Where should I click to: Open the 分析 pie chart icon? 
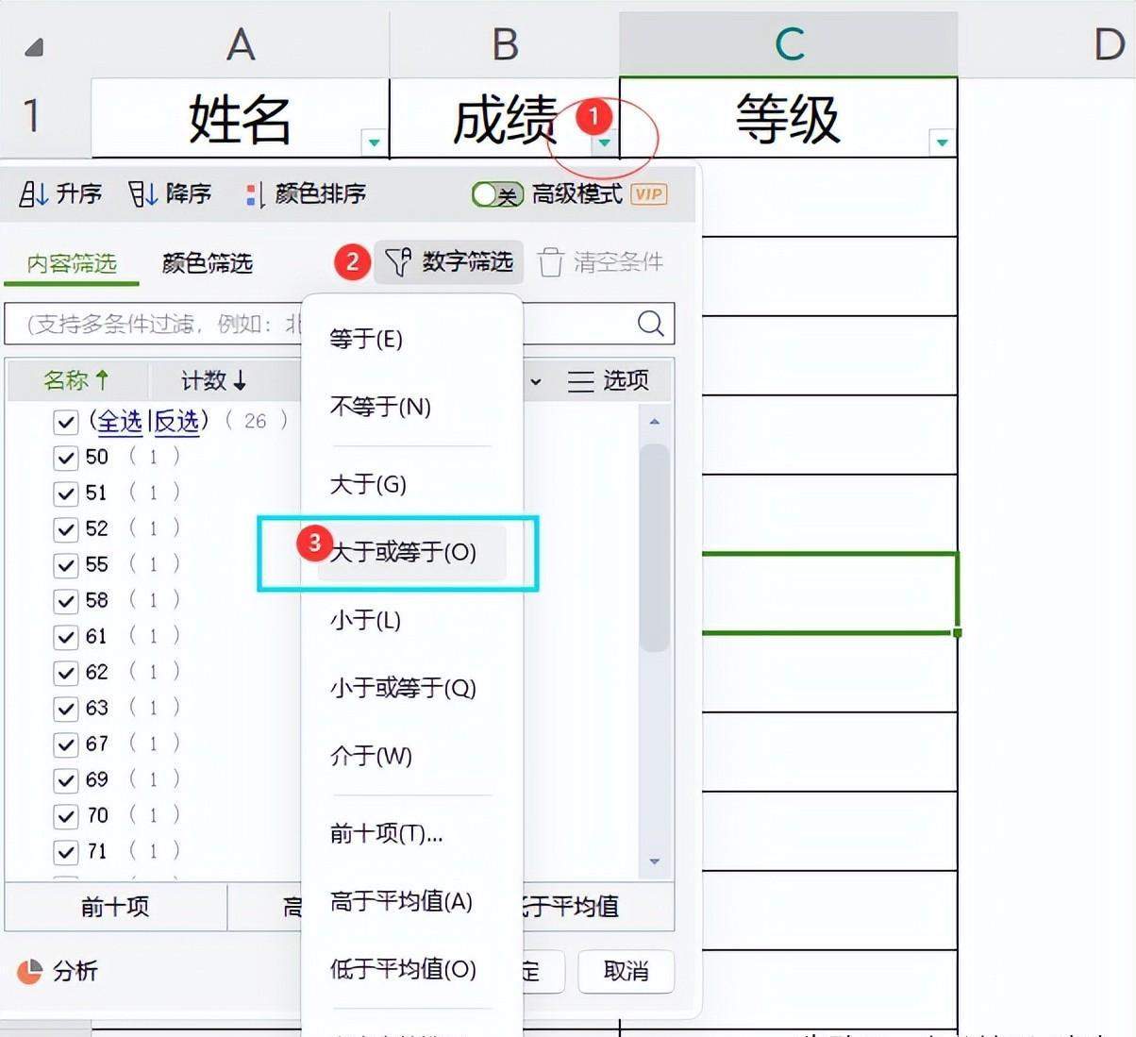click(x=30, y=971)
